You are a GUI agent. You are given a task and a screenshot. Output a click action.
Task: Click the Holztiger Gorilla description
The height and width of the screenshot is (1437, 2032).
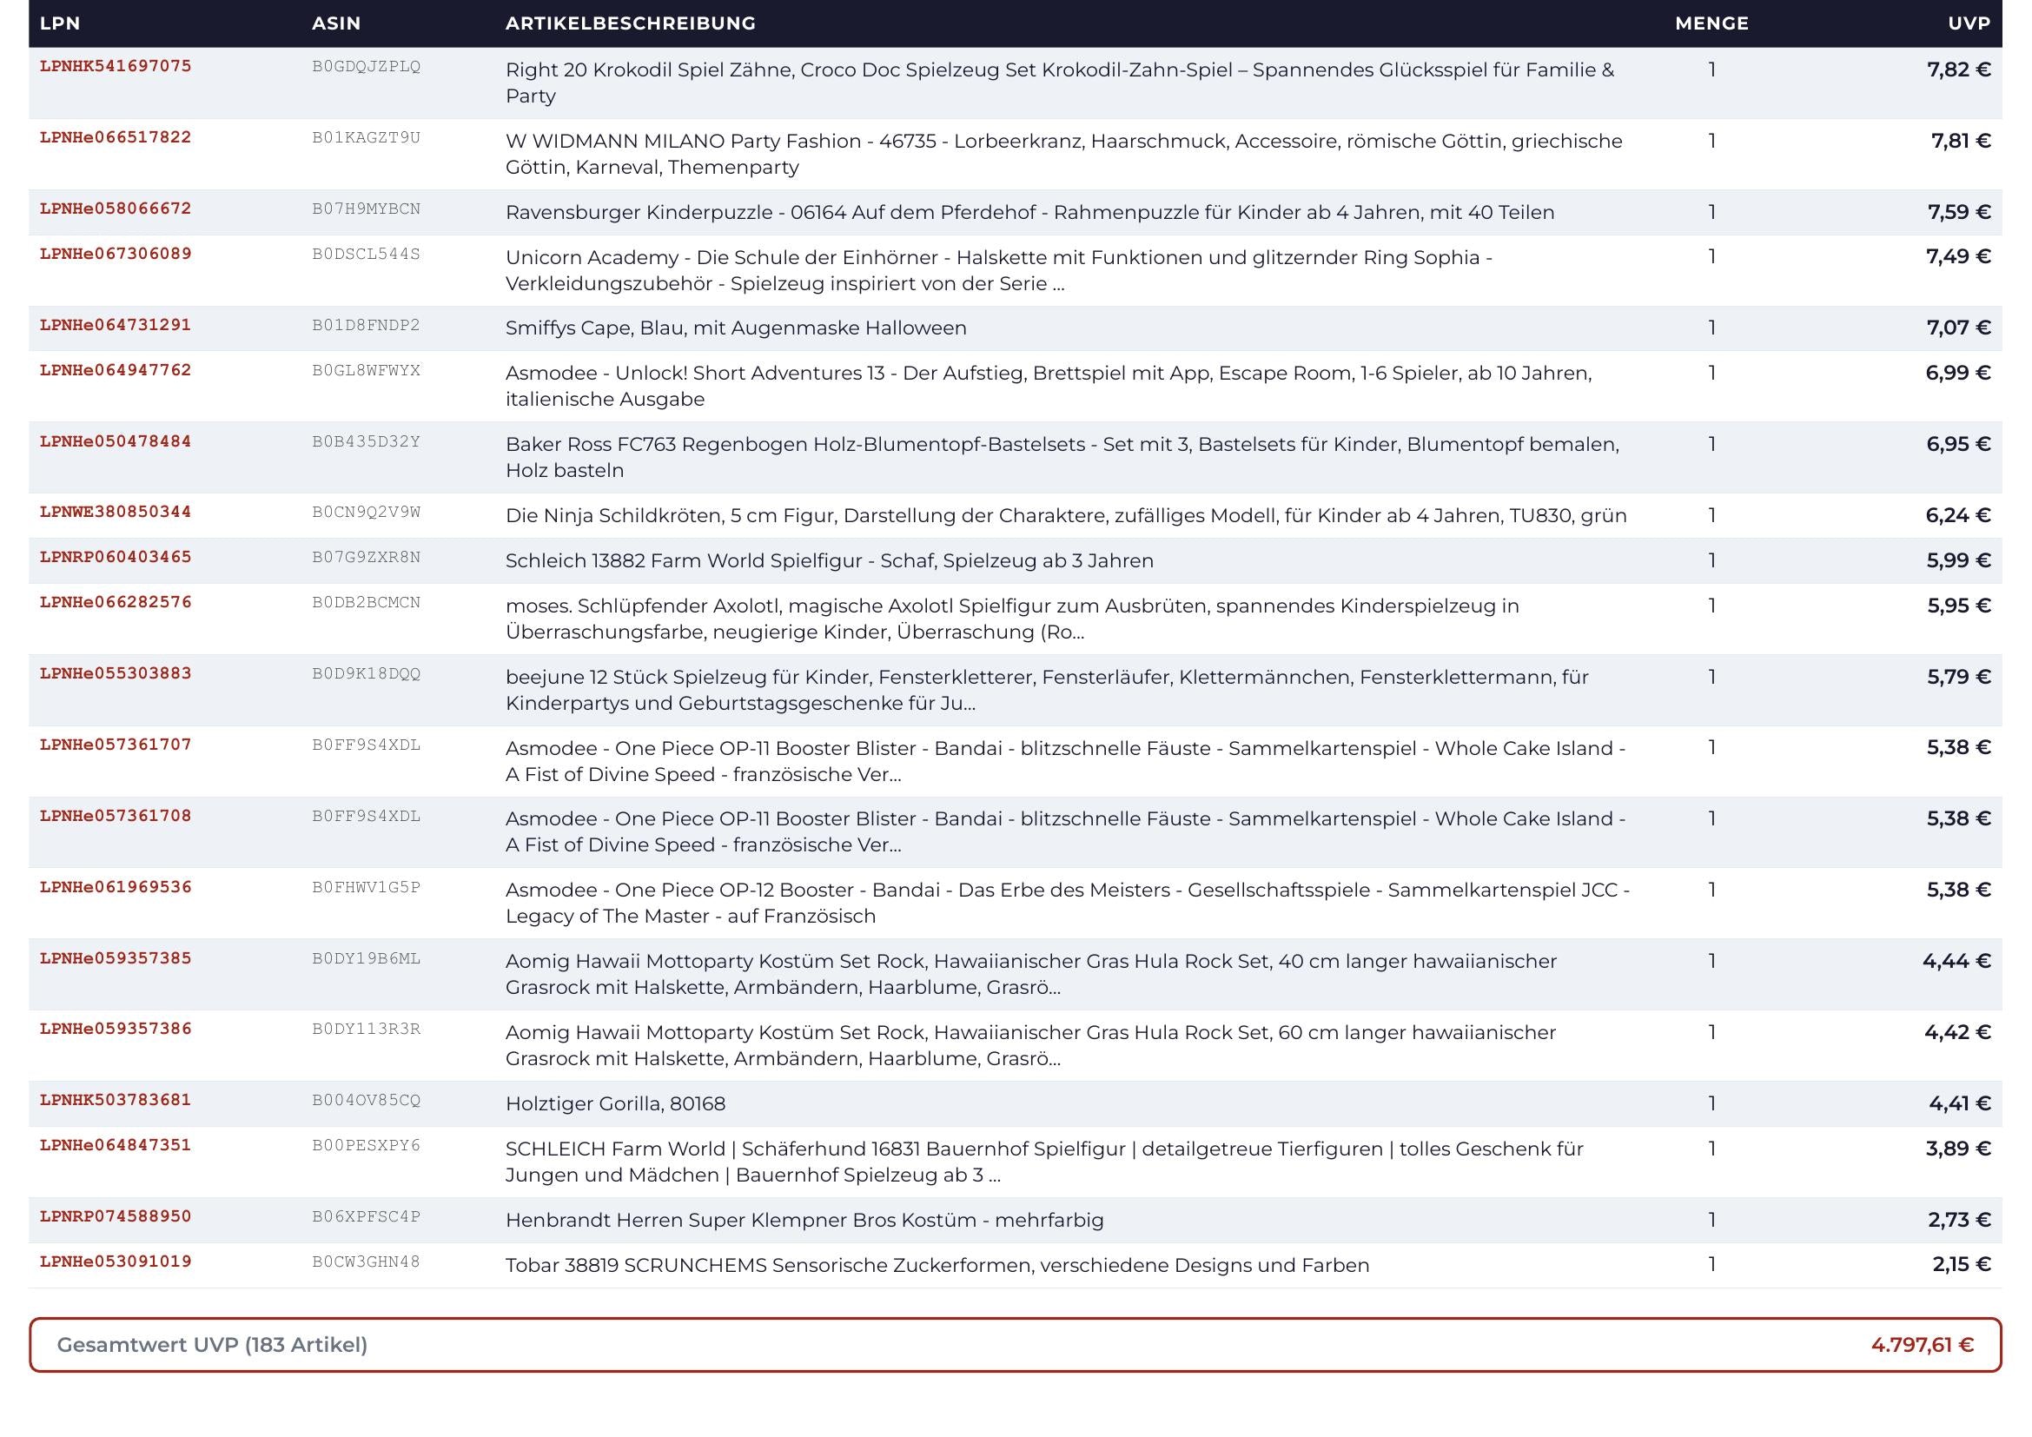tap(615, 1104)
